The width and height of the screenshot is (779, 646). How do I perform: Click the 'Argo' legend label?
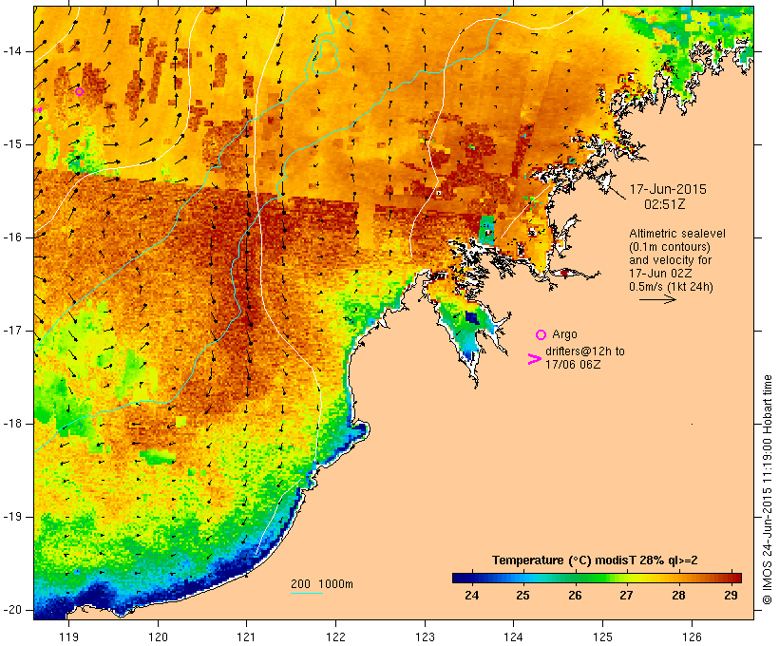pos(564,335)
